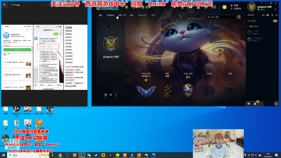Open the friend requests row with badge 20

[x=262, y=21]
